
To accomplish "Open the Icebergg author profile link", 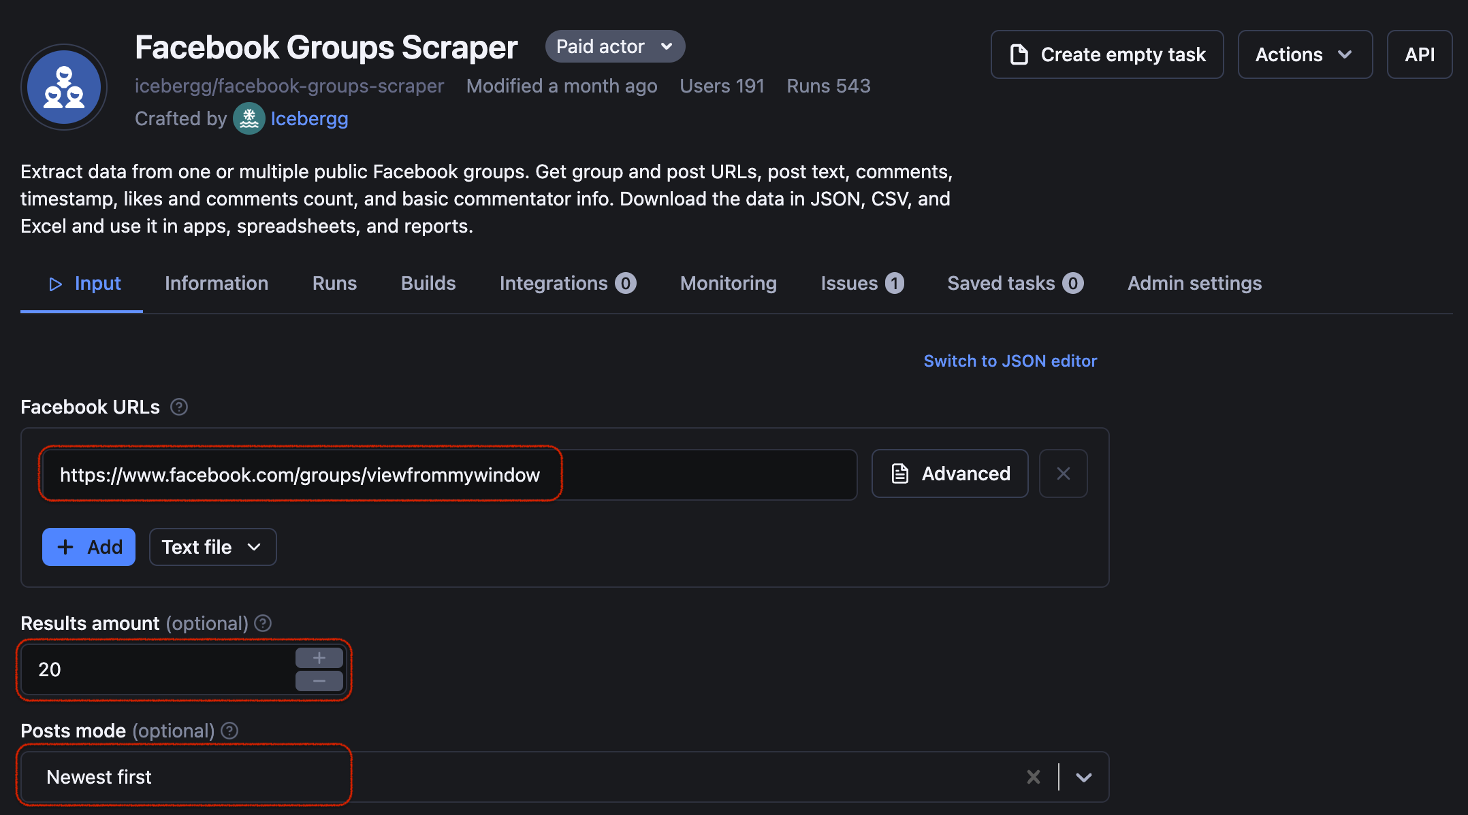I will (x=309, y=118).
